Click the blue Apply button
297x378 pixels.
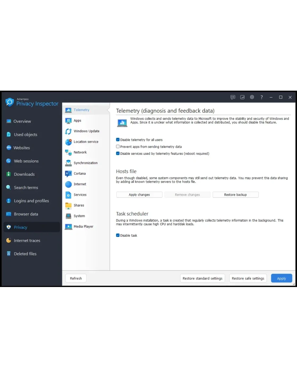(281, 279)
